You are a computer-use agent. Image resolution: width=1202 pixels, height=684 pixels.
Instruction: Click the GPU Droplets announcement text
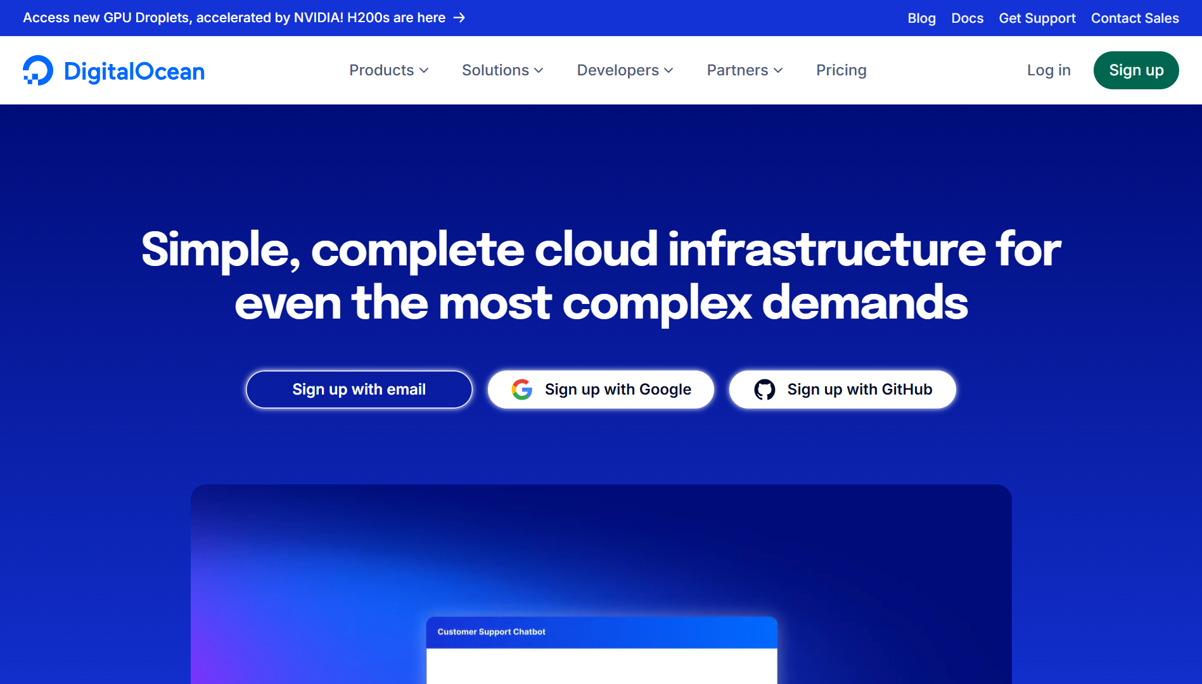point(234,18)
